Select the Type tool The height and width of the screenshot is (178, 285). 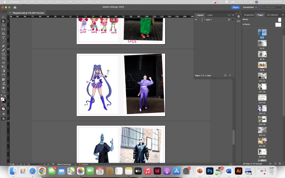point(3,38)
